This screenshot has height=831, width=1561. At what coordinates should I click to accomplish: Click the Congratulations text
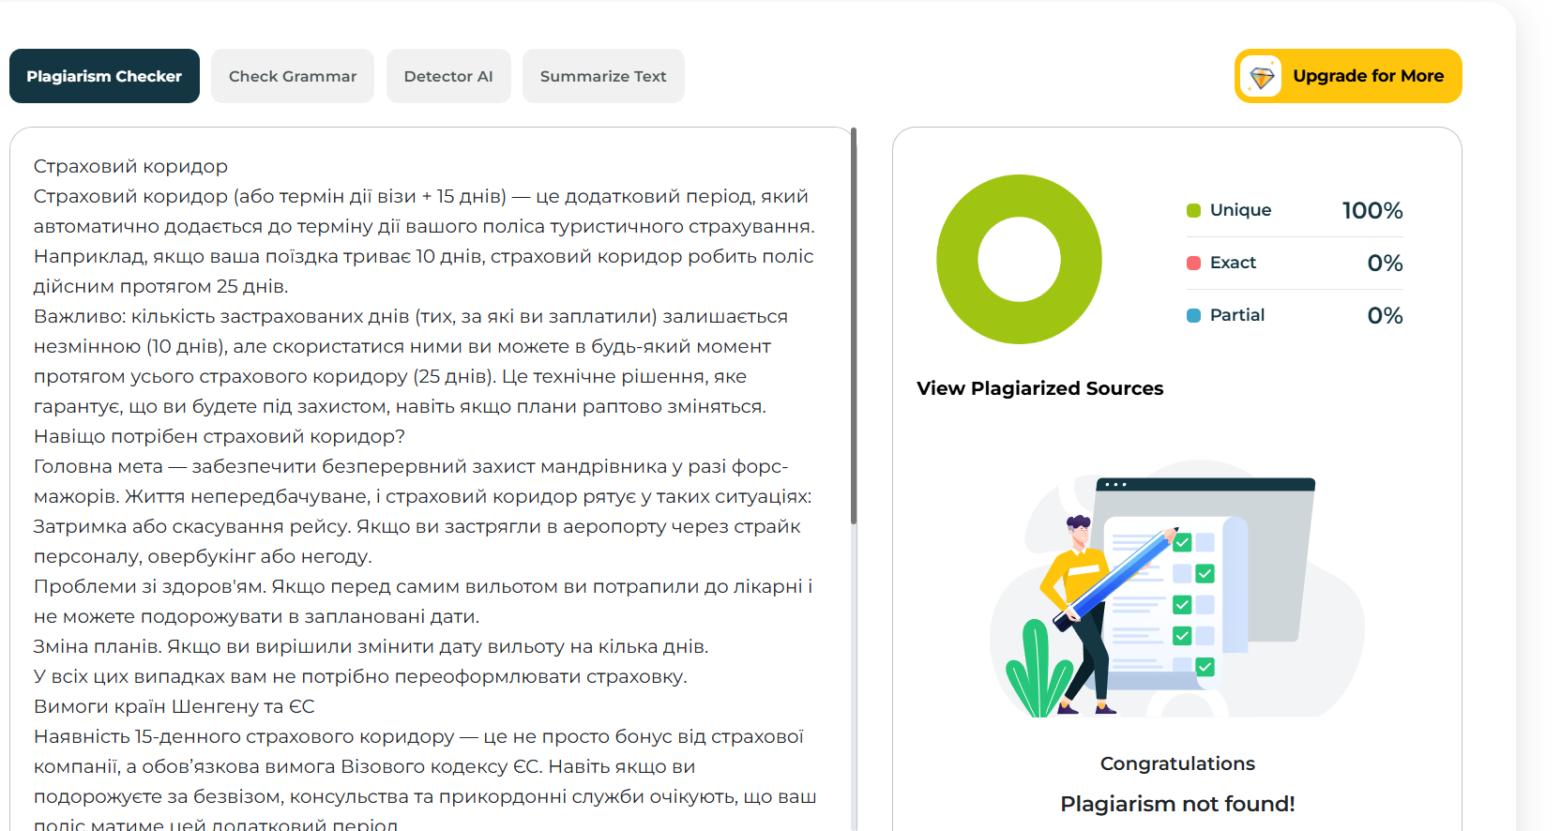[1177, 763]
